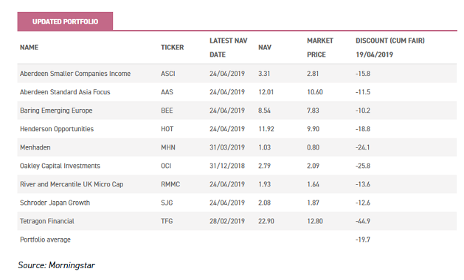Click the NAME column header

[29, 47]
